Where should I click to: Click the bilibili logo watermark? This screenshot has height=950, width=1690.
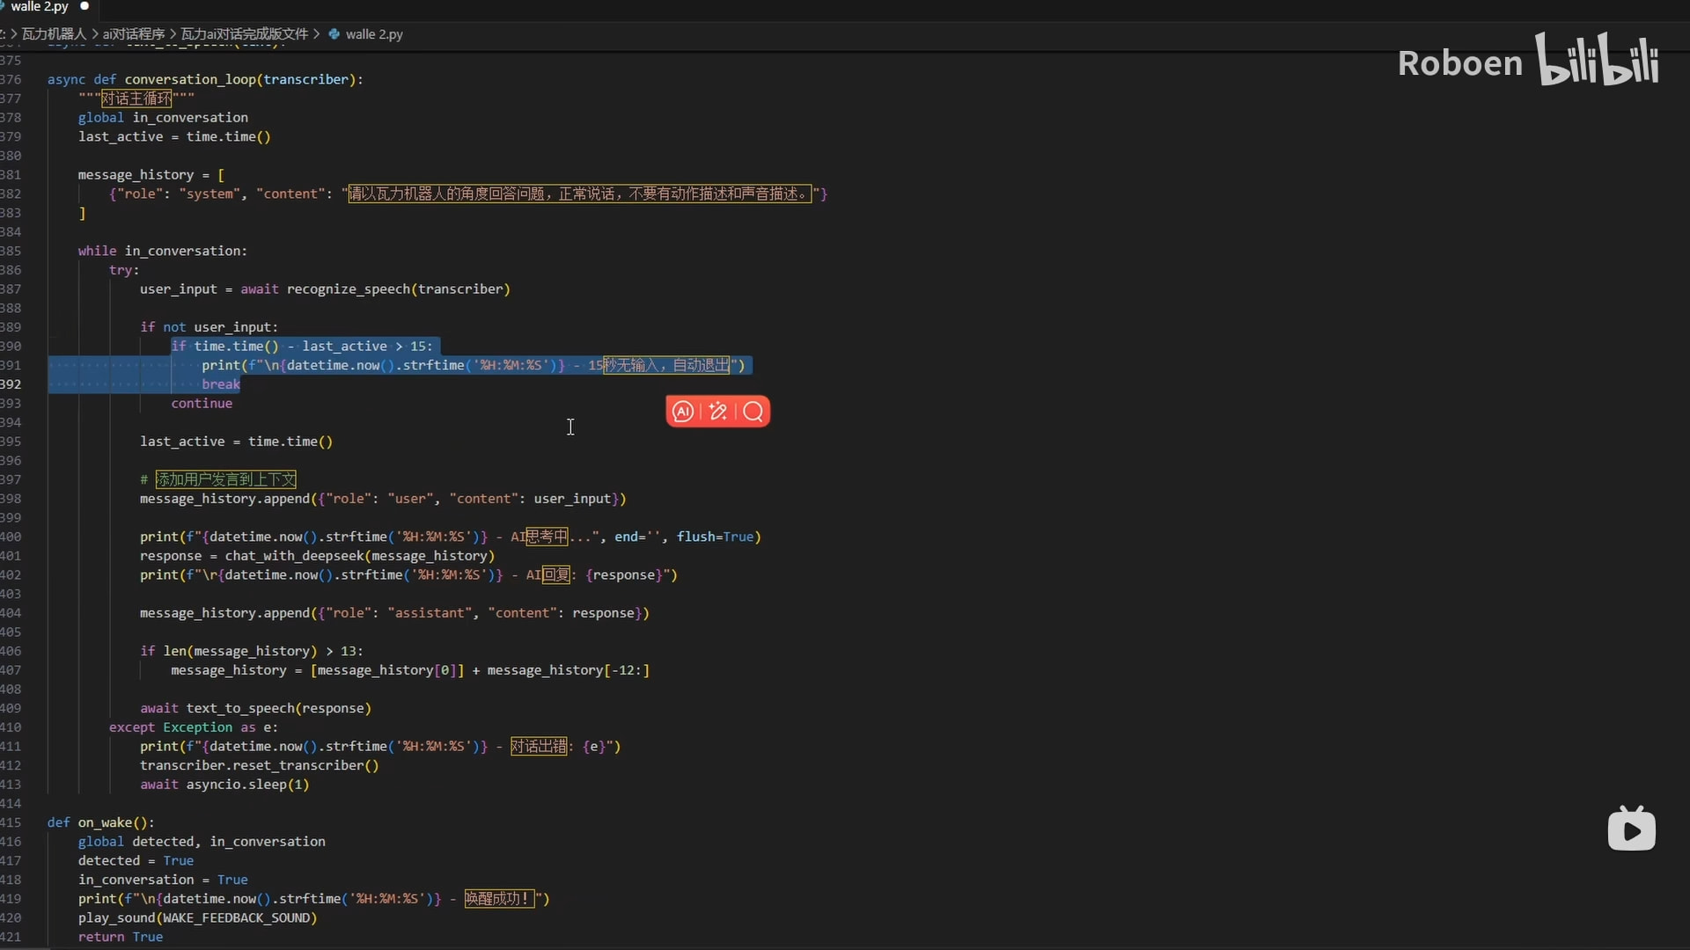tap(1598, 60)
